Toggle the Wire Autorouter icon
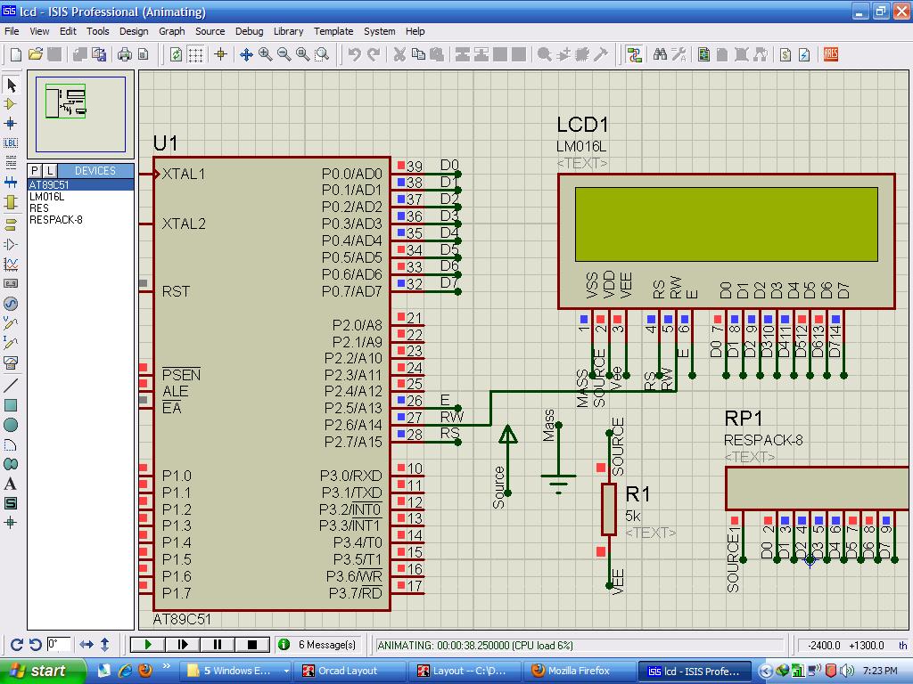This screenshot has height=684, width=913. tap(634, 54)
